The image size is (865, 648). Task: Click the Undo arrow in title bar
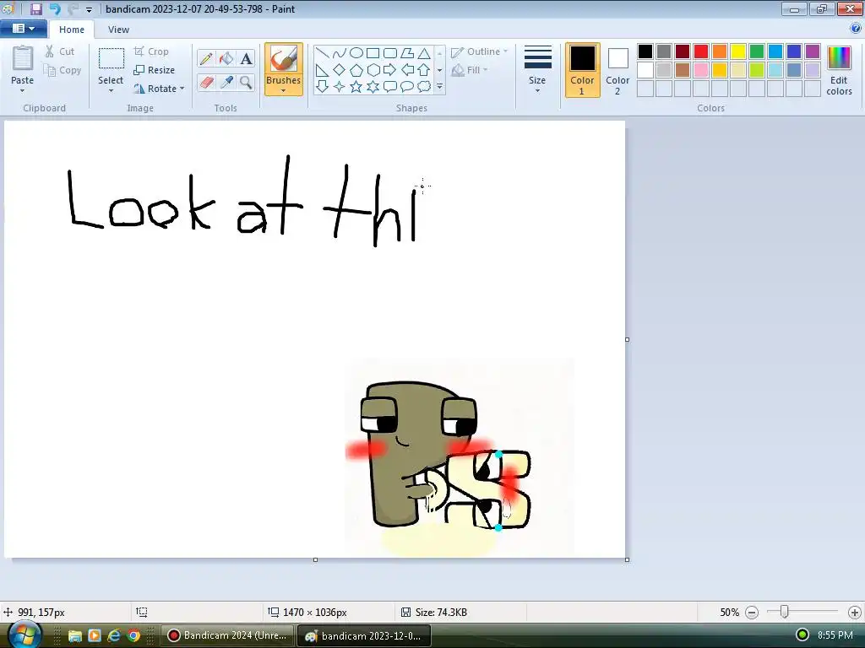pos(55,8)
